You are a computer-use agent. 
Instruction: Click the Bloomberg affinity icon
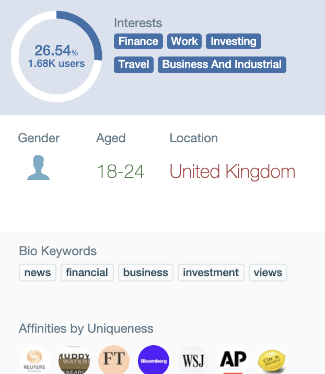coord(154,360)
